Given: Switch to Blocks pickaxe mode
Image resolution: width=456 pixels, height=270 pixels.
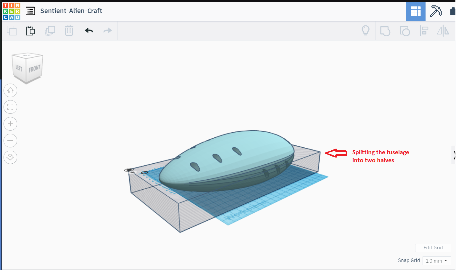Looking at the screenshot, I should (436, 11).
